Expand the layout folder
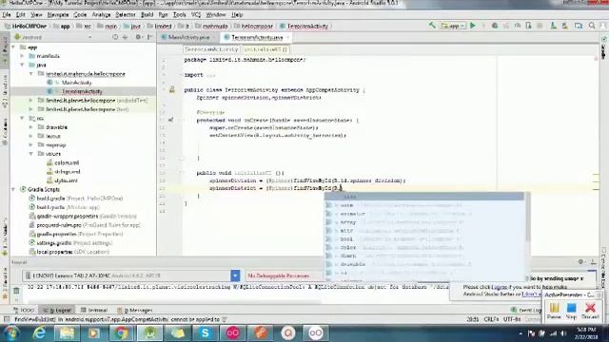609x342 pixels. [x=30, y=136]
